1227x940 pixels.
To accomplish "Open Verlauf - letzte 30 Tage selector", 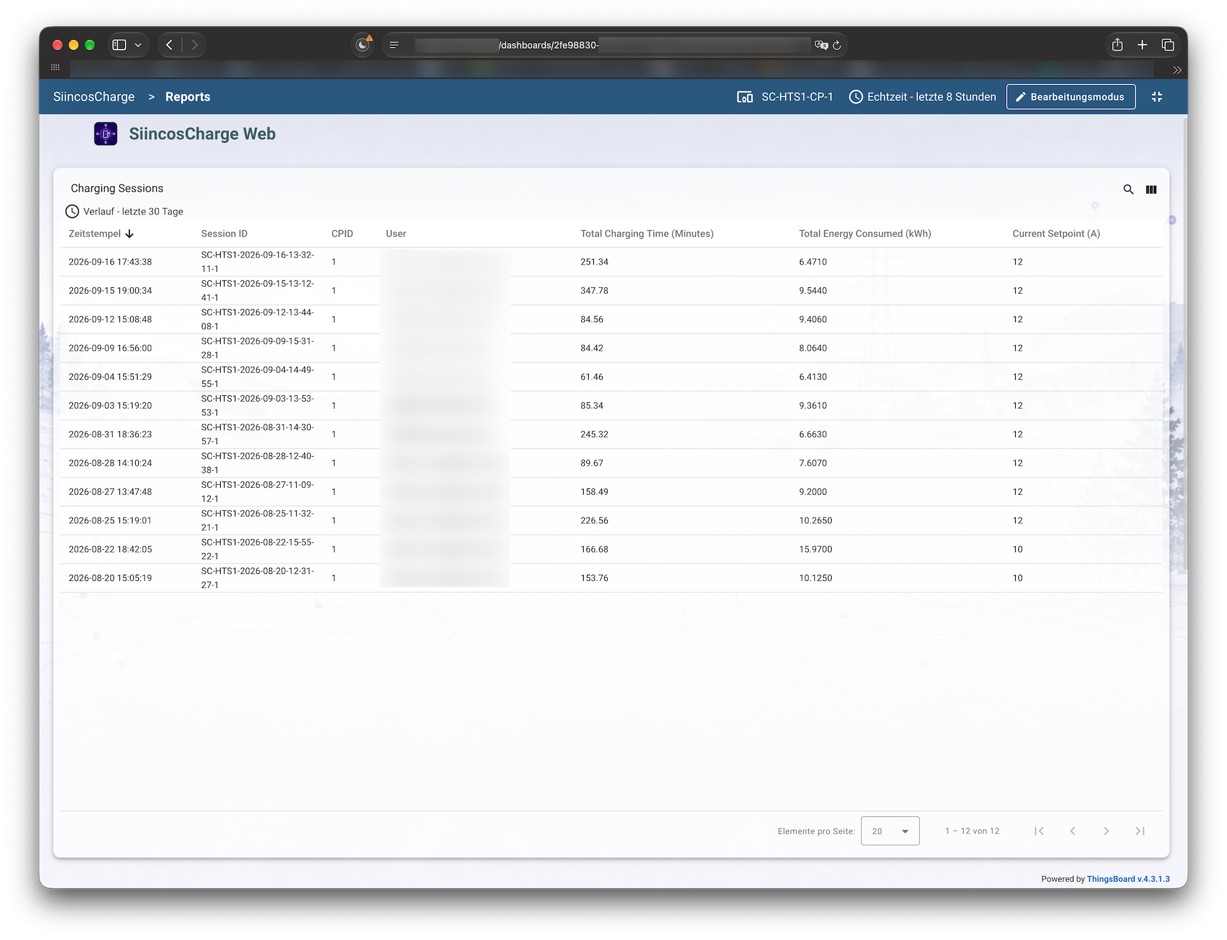I will (x=124, y=211).
